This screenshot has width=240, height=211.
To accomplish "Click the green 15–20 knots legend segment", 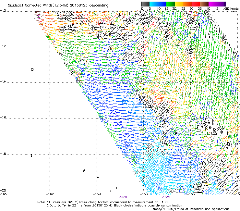I will pyautogui.click(x=171, y=4).
